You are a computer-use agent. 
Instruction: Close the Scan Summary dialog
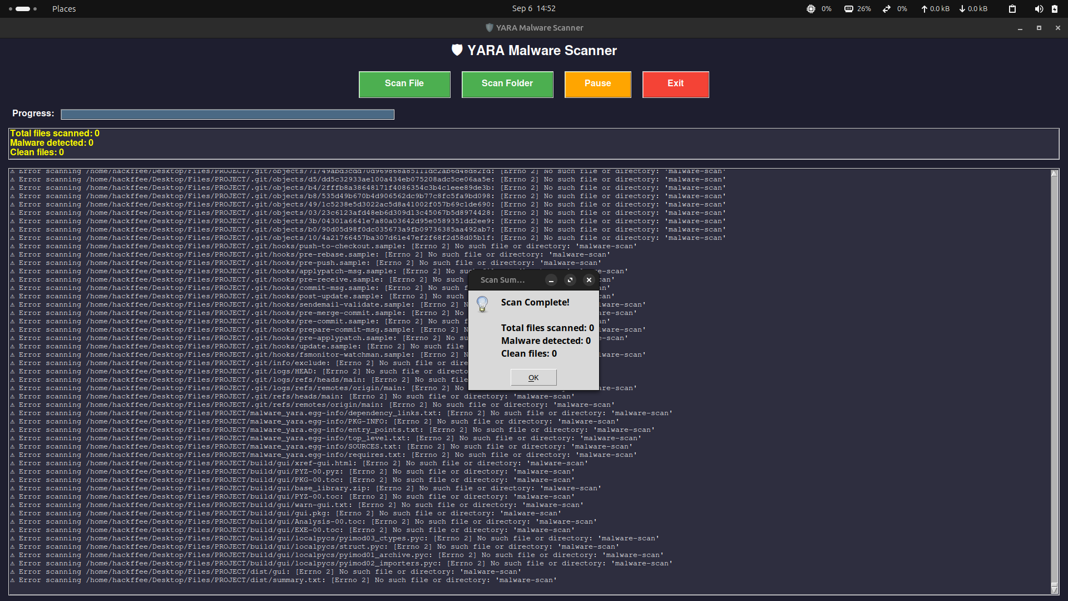point(589,280)
